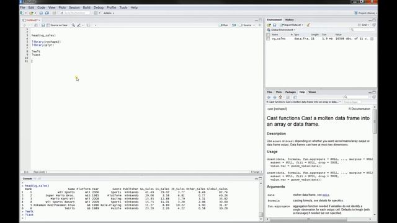Print the help topic icon
The image size is (397, 223).
pyautogui.click(x=288, y=97)
